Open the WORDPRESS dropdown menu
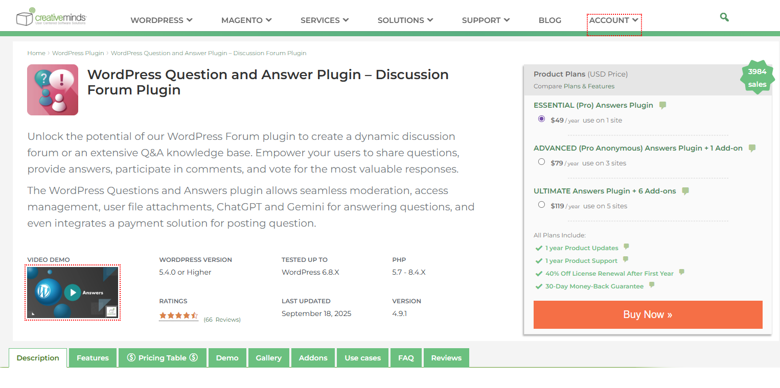Image resolution: width=780 pixels, height=388 pixels. [161, 20]
